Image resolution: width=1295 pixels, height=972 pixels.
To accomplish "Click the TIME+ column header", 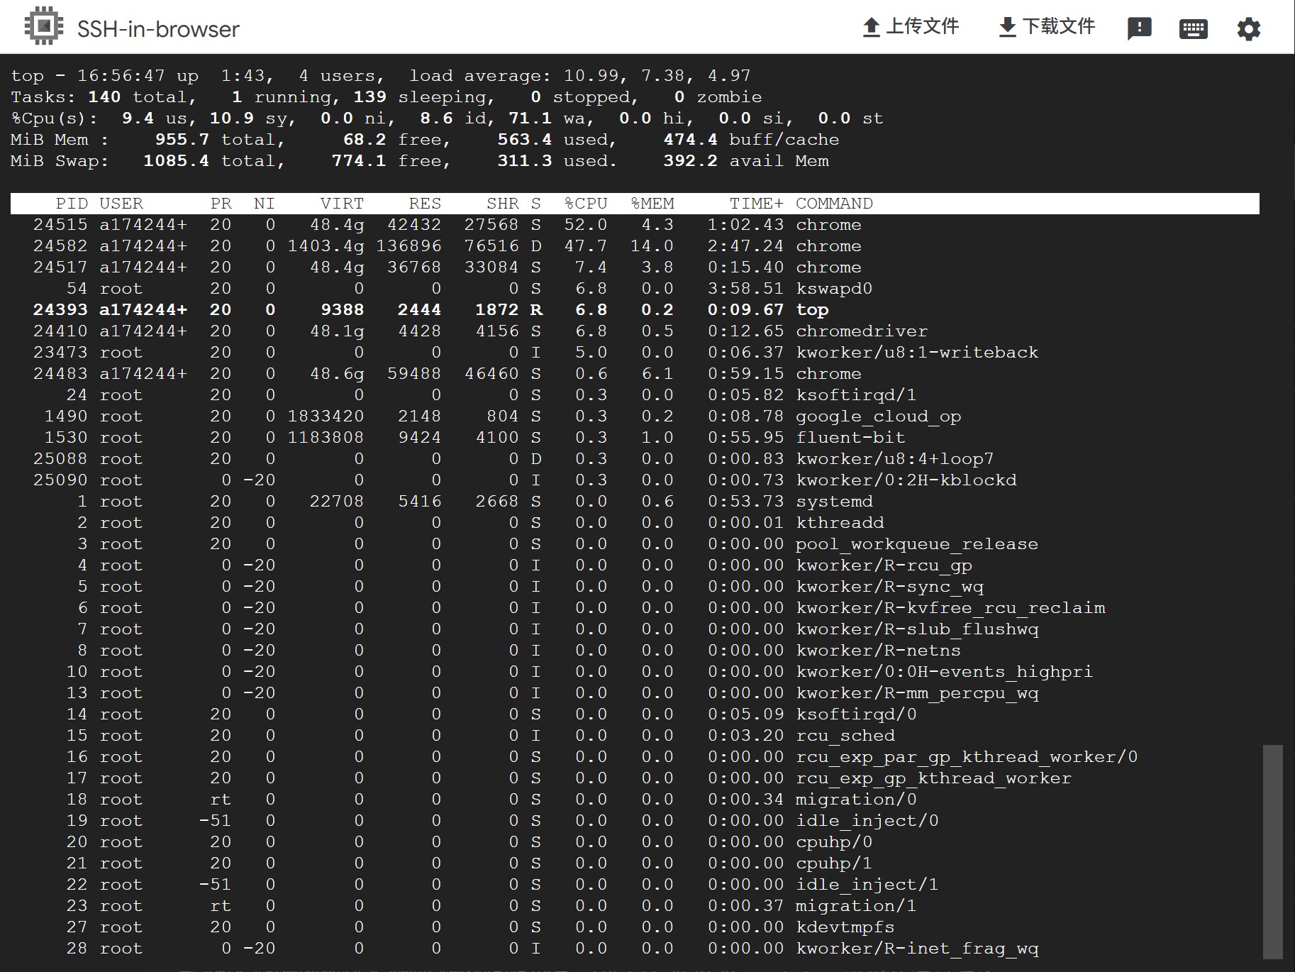I will pos(756,204).
